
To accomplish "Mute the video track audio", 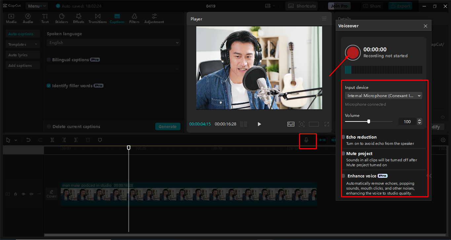I will coord(31,194).
